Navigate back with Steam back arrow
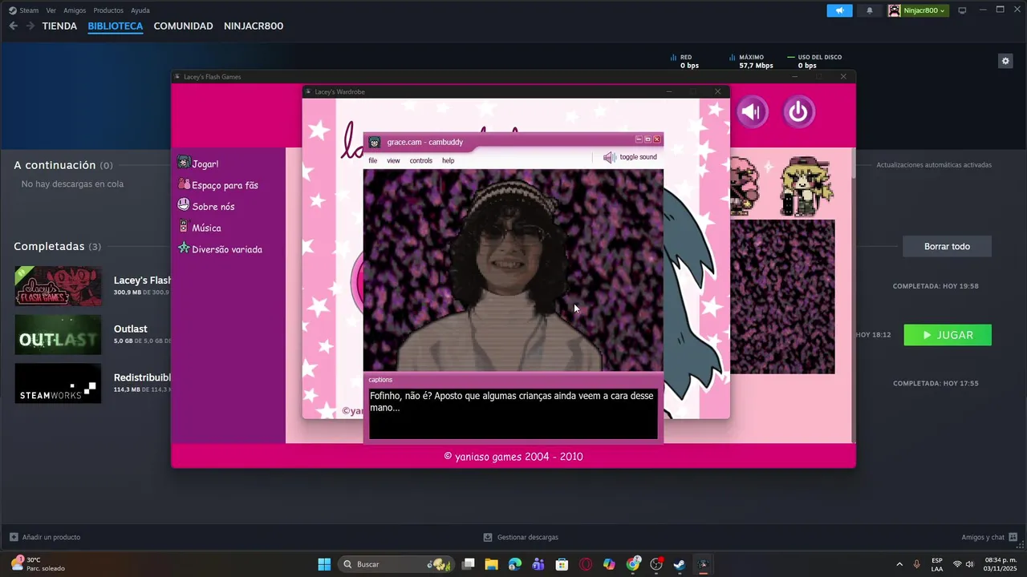The height and width of the screenshot is (577, 1027). [x=13, y=26]
